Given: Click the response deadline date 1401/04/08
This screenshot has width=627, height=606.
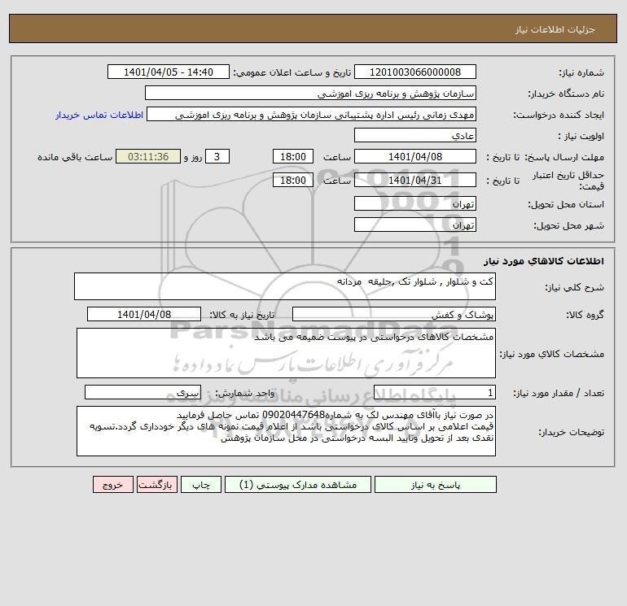Looking at the screenshot, I should coord(415,157).
